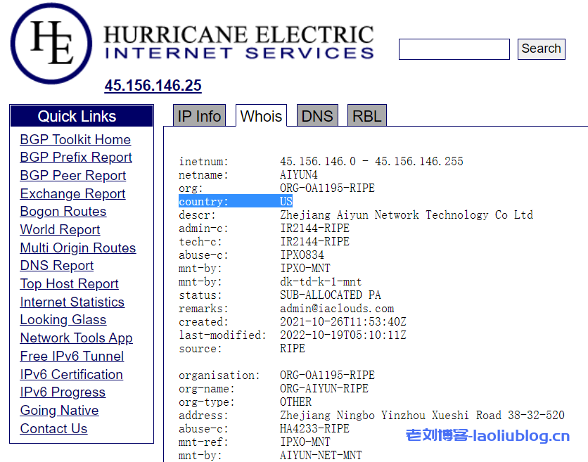Go to Free IPv6 Tunnel
588x462 pixels.
72,357
